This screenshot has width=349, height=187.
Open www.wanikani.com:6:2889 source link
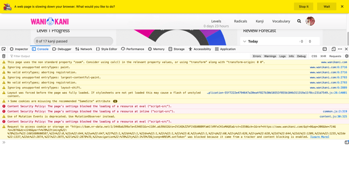[x=328, y=87]
